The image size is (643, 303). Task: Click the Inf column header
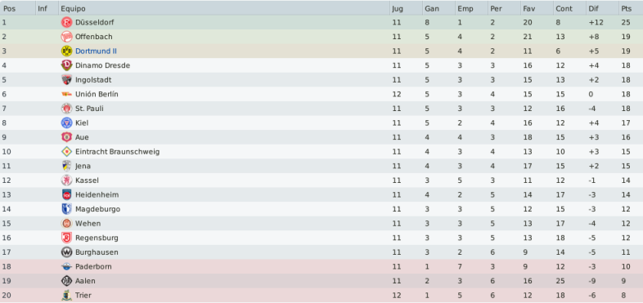47,8
